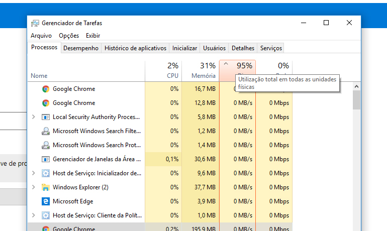Click the Microsoft Windows Search Filter icon
The image size is (387, 231).
(46, 131)
